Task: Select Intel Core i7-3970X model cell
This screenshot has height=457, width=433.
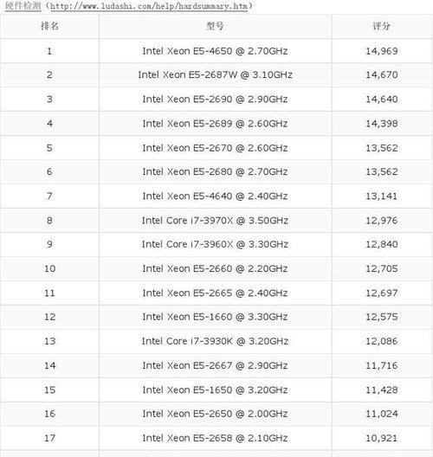Action: coord(215,221)
